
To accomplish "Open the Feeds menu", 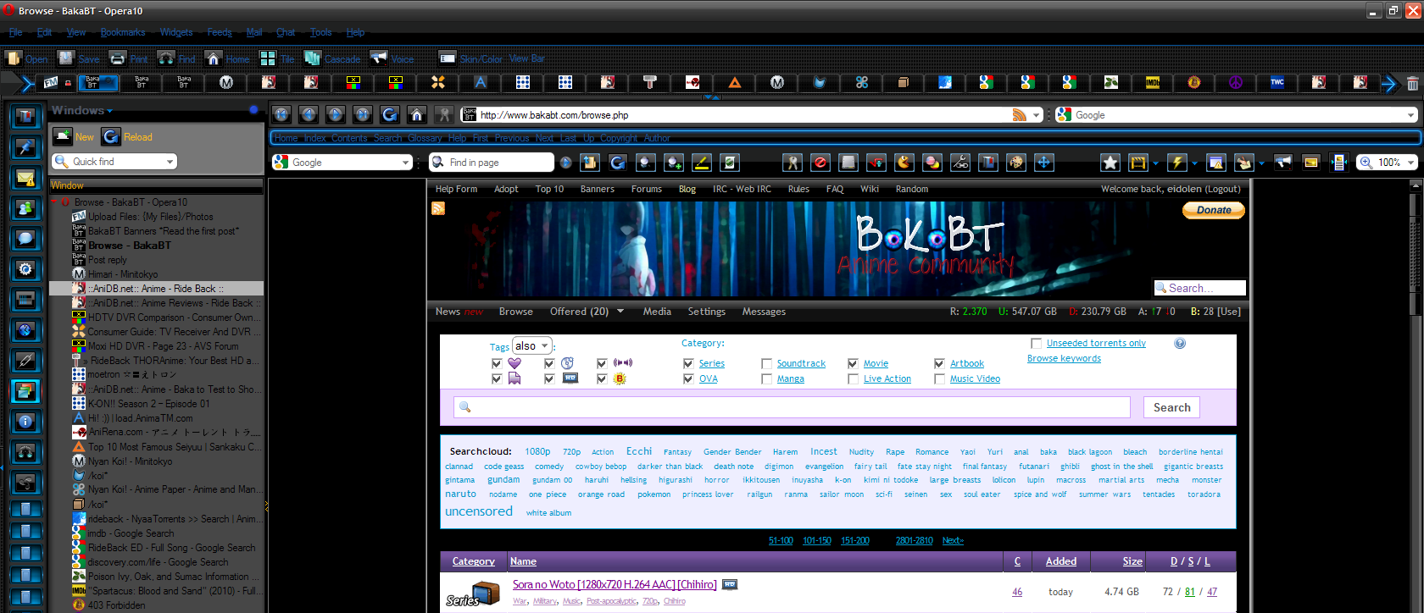I will tap(220, 32).
